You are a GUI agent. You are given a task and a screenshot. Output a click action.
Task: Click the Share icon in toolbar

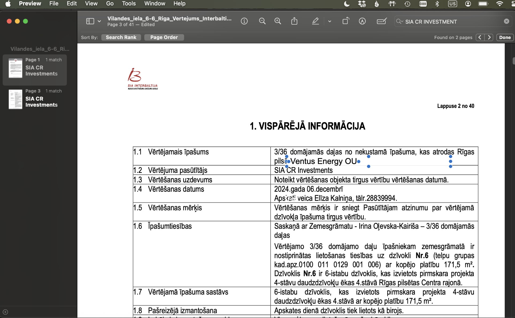[x=294, y=21]
